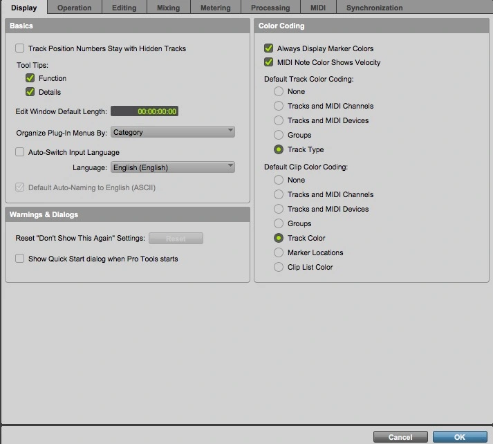Click the Basics section header
This screenshot has height=444, width=493.
click(128, 26)
